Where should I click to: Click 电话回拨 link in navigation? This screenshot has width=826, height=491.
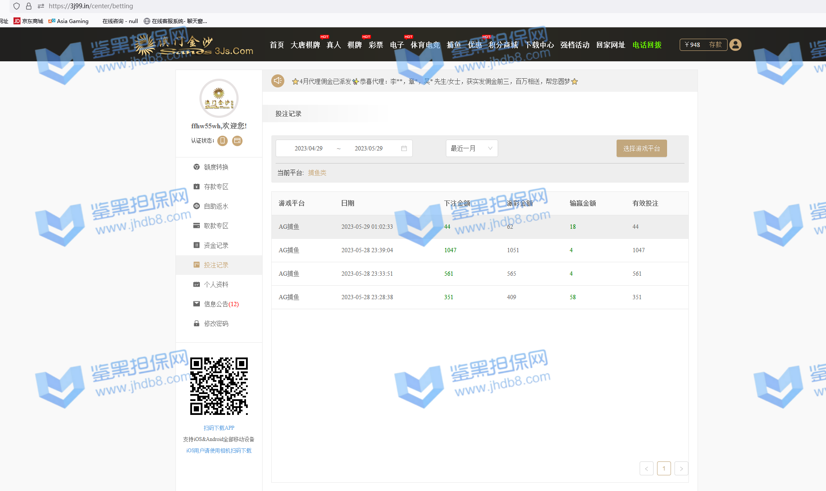[x=647, y=45]
